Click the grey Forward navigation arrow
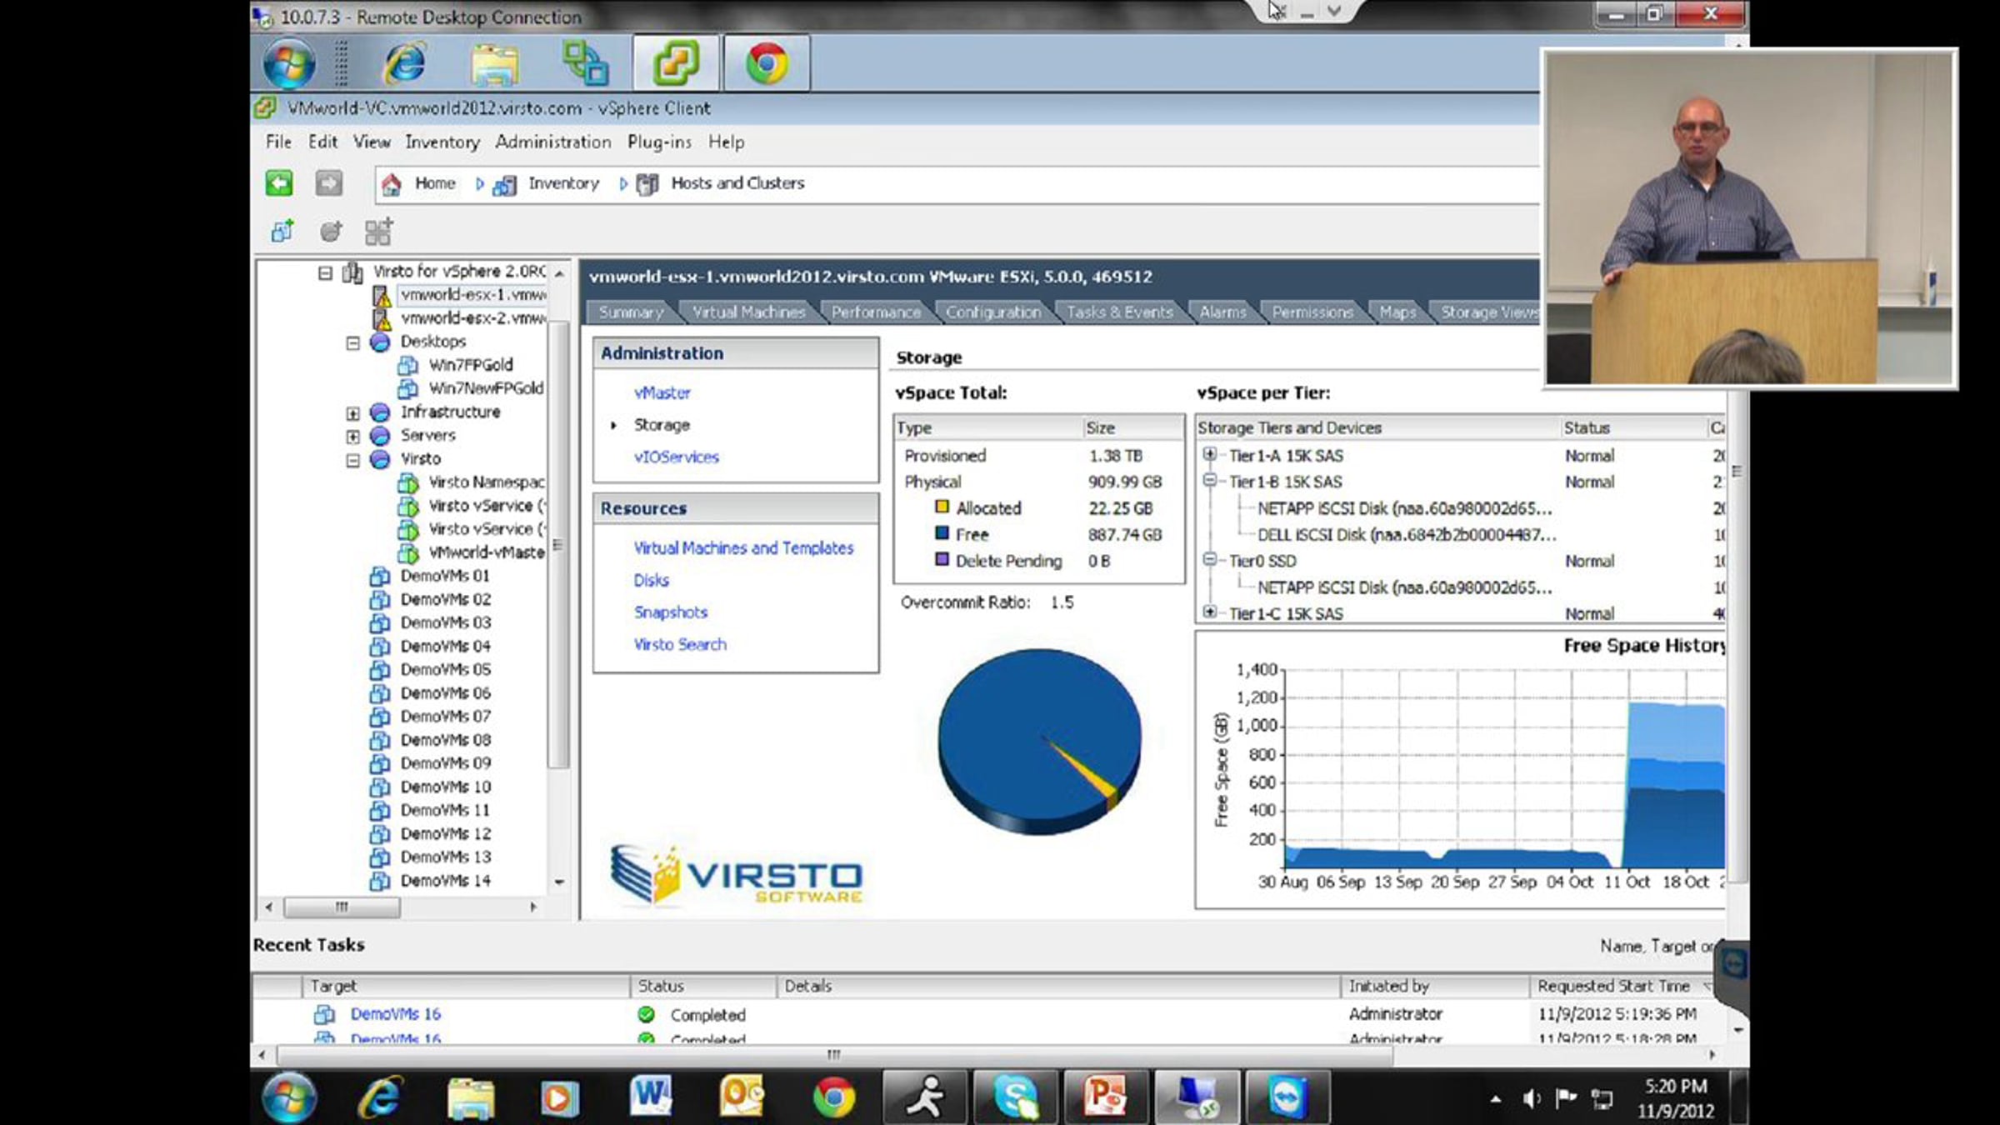This screenshot has width=2000, height=1125. 329,183
